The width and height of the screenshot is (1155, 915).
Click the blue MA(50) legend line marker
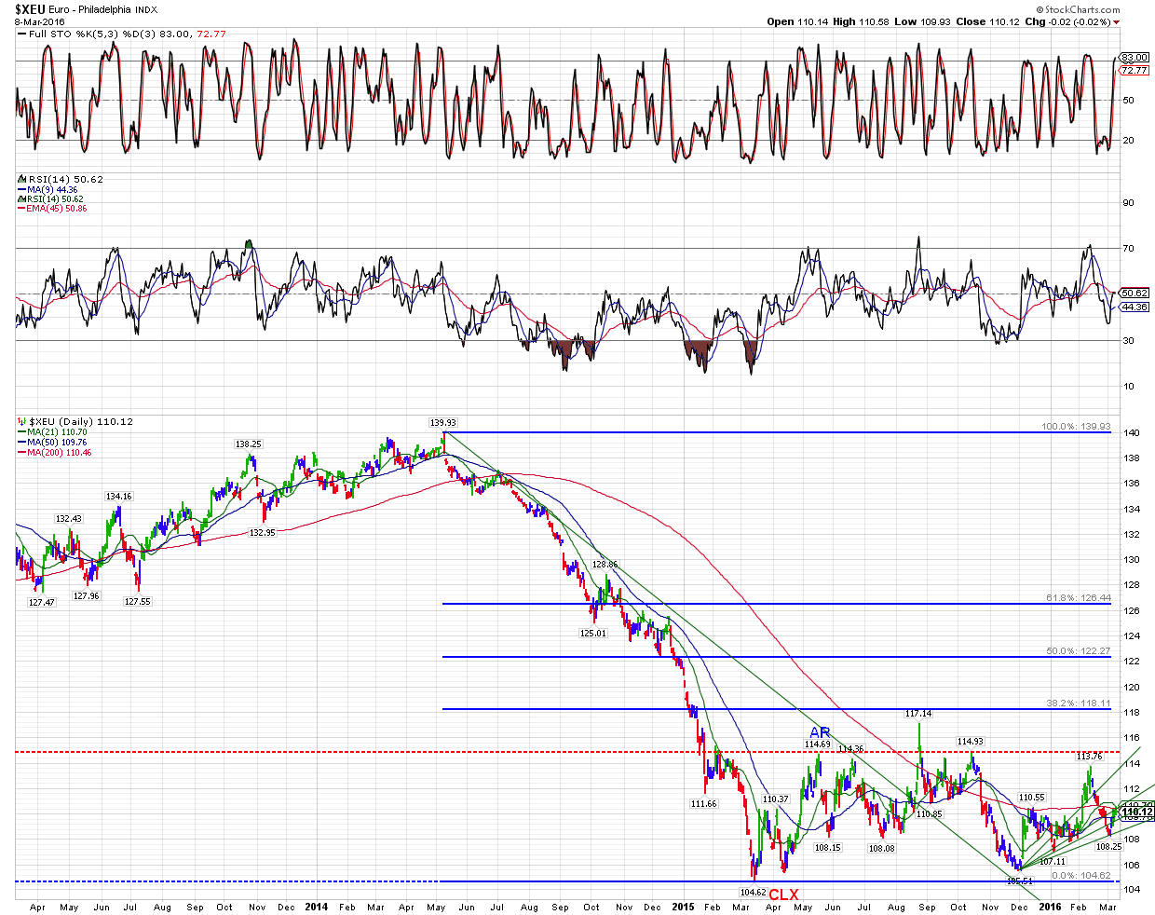click(21, 443)
